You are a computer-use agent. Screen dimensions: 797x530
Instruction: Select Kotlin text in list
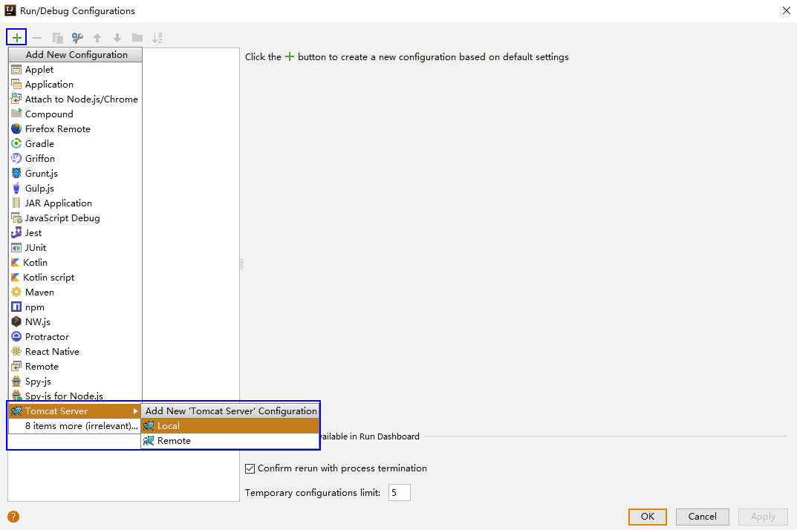tap(35, 263)
